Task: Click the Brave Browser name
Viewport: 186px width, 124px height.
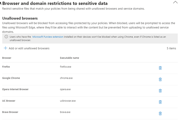Action: pyautogui.click(x=11, y=112)
